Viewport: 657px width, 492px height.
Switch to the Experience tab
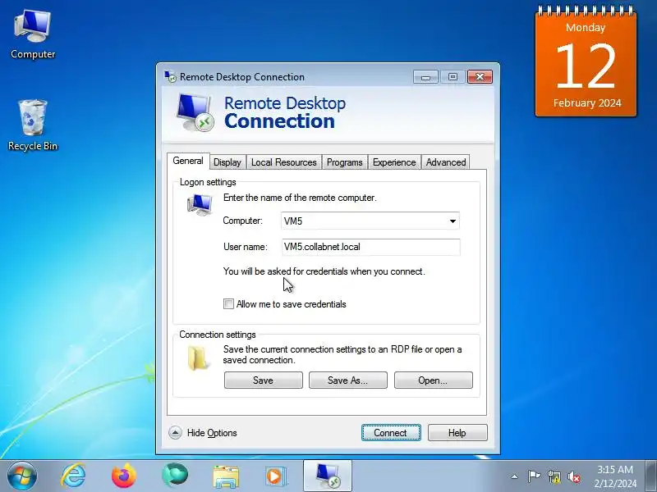[x=394, y=162]
